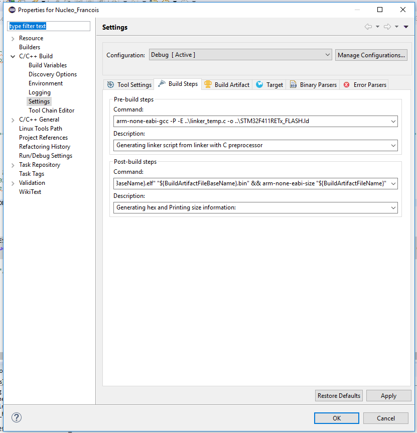The width and height of the screenshot is (417, 433).
Task: Expand the pre-build Command dropdown arrow
Action: click(x=393, y=121)
